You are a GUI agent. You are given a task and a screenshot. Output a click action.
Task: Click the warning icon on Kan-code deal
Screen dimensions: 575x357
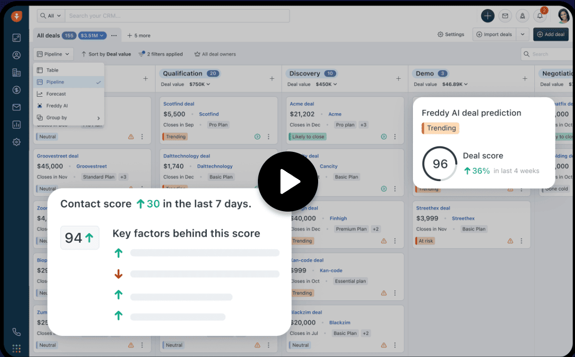click(383, 293)
